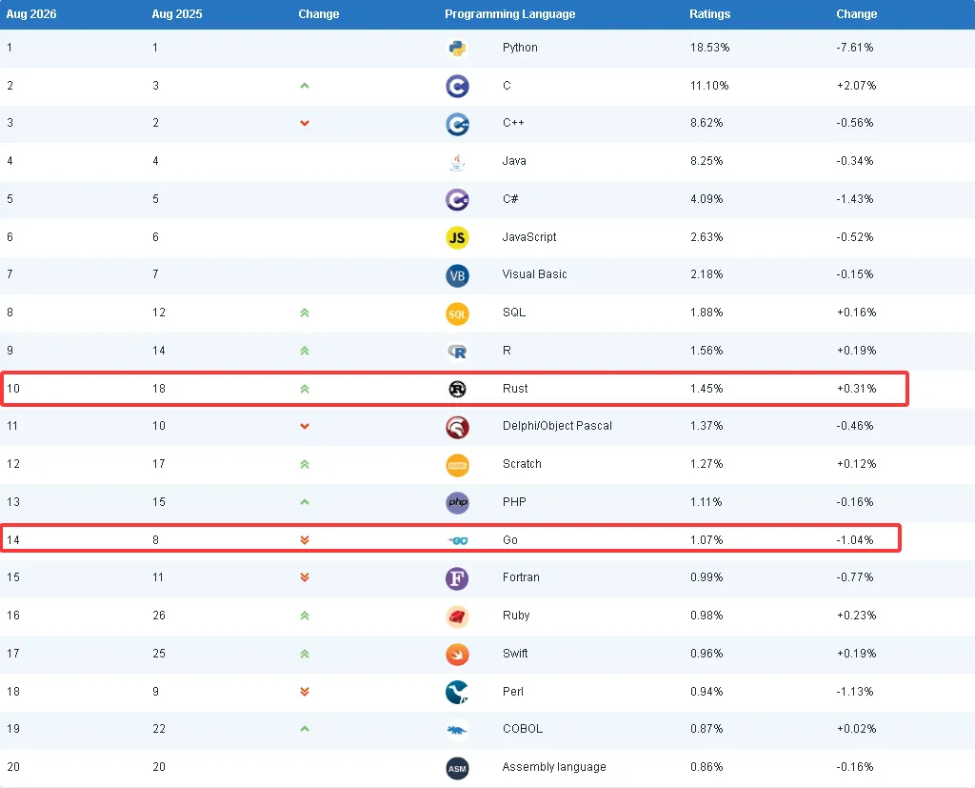Click the Ratings column header
The image size is (975, 788).
710,13
